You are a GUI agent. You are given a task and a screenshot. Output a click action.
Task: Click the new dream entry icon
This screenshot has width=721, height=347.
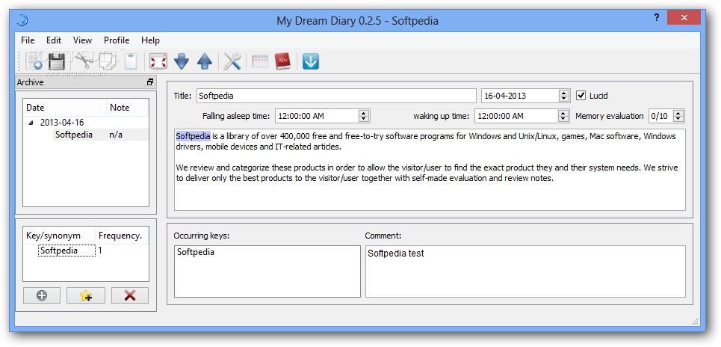coord(34,61)
